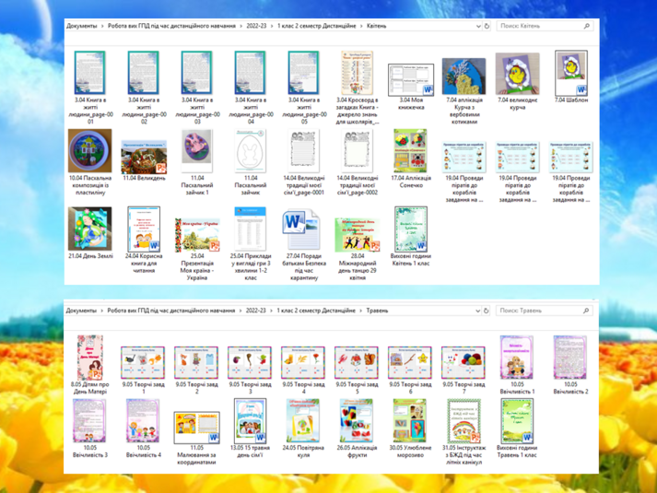Open Виховні години Травень 1 клас document
This screenshot has height=493, width=657.
517,428
